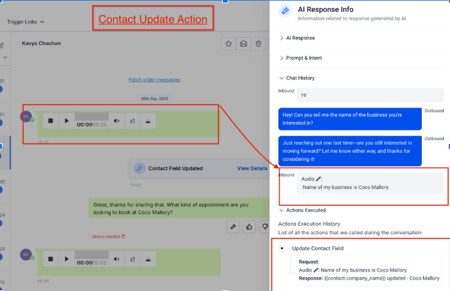This screenshot has width=450, height=291.
Task: Click the Response company_name updated text
Action: click(369, 278)
